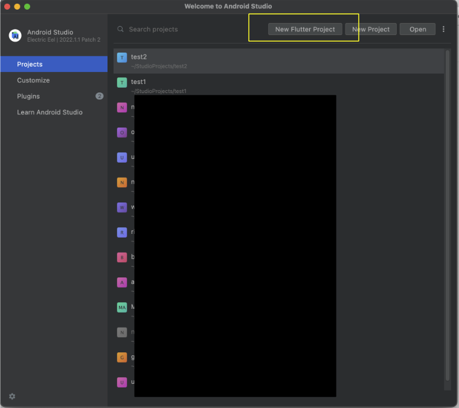Viewport: 459px width, 408px height.
Task: Open the settings gear in the sidebar
Action: 12,397
